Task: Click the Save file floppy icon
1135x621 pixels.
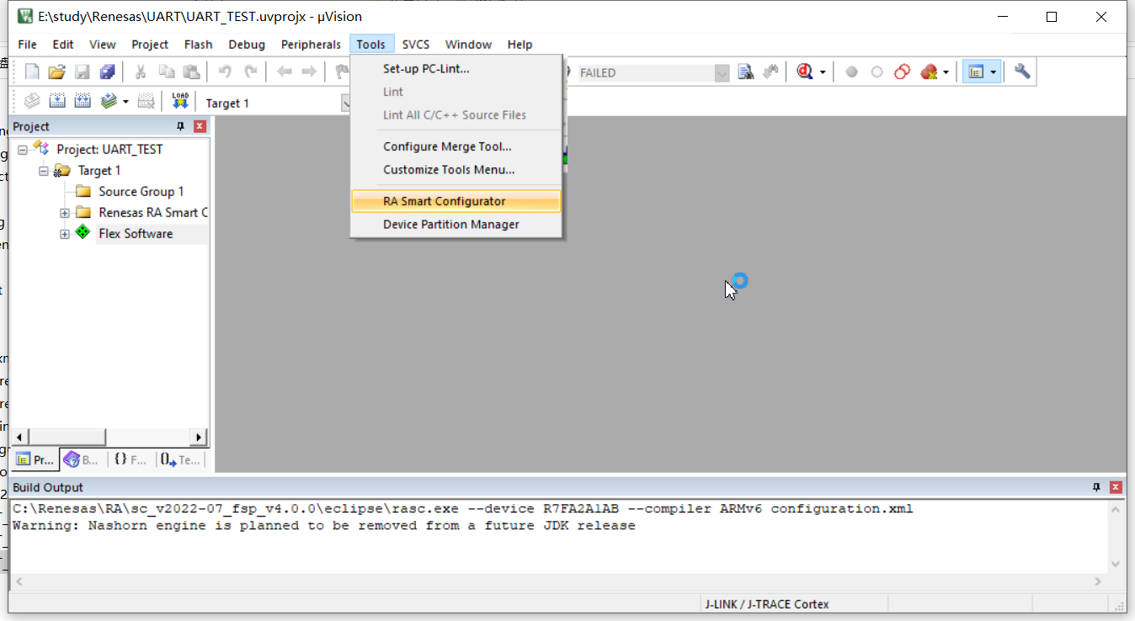Action: [x=82, y=72]
